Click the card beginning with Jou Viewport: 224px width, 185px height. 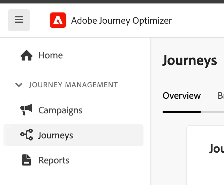tap(206, 155)
